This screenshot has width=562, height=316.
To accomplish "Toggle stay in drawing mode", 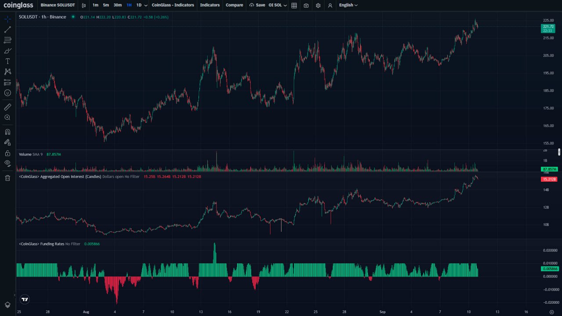I will click(x=7, y=142).
